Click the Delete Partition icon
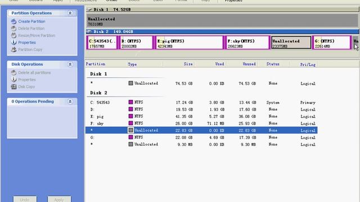 (13, 29)
